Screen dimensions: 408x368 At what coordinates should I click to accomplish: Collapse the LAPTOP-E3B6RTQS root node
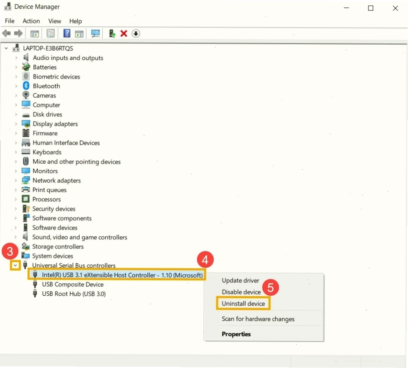[6, 48]
